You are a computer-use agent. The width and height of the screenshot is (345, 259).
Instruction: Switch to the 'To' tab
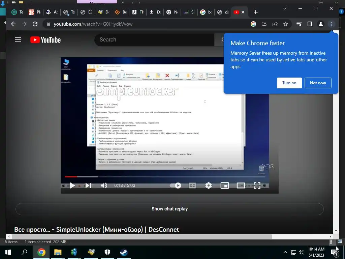coord(69,12)
